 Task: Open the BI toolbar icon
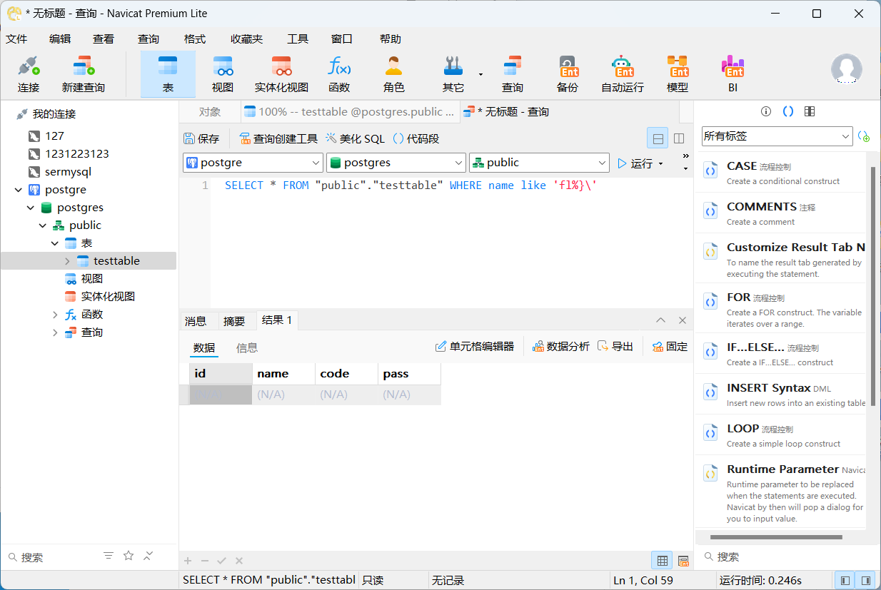point(733,74)
